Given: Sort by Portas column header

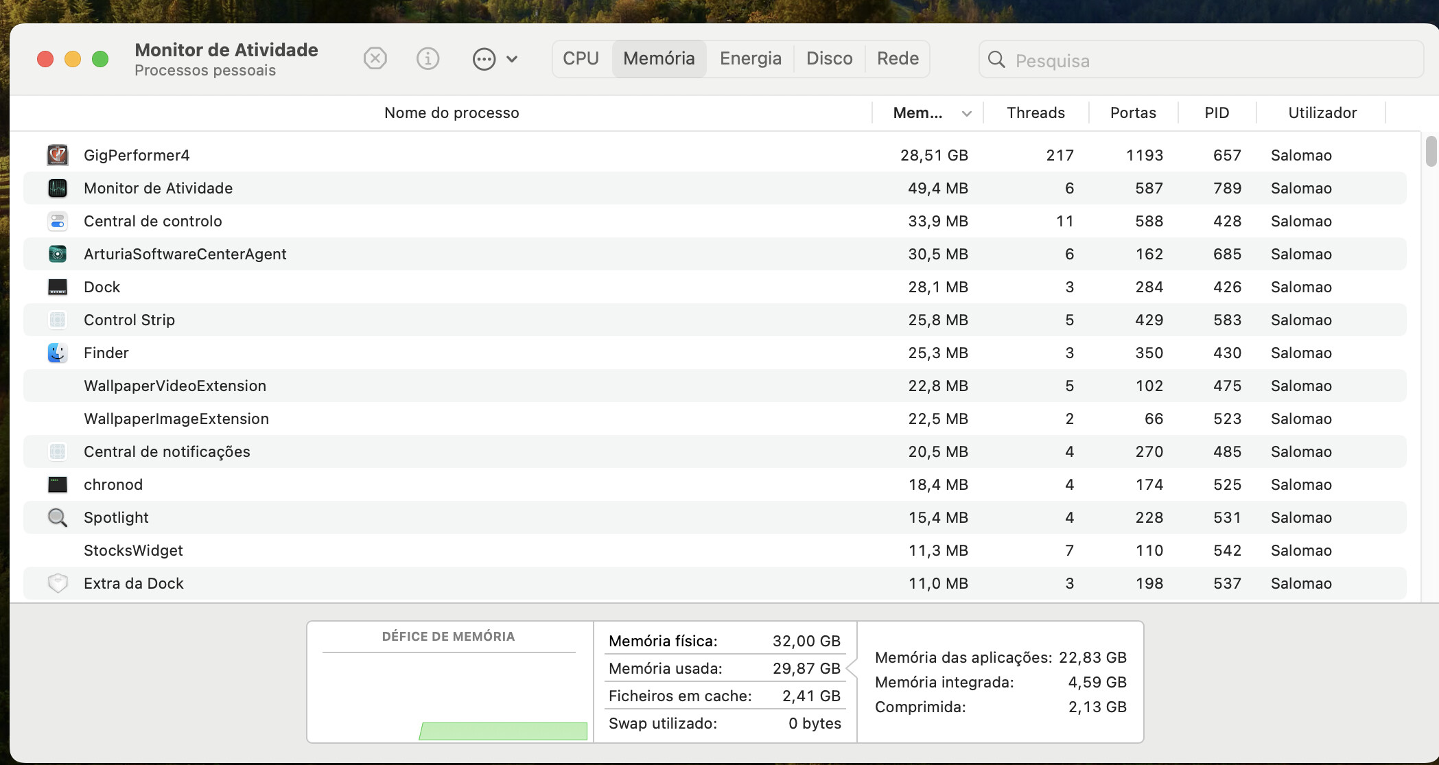Looking at the screenshot, I should [x=1133, y=113].
